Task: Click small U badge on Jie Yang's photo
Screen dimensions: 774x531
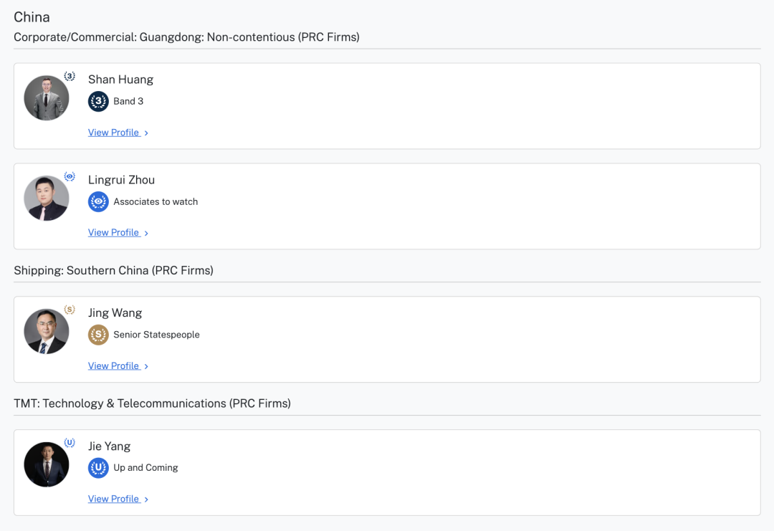Action: pyautogui.click(x=70, y=443)
